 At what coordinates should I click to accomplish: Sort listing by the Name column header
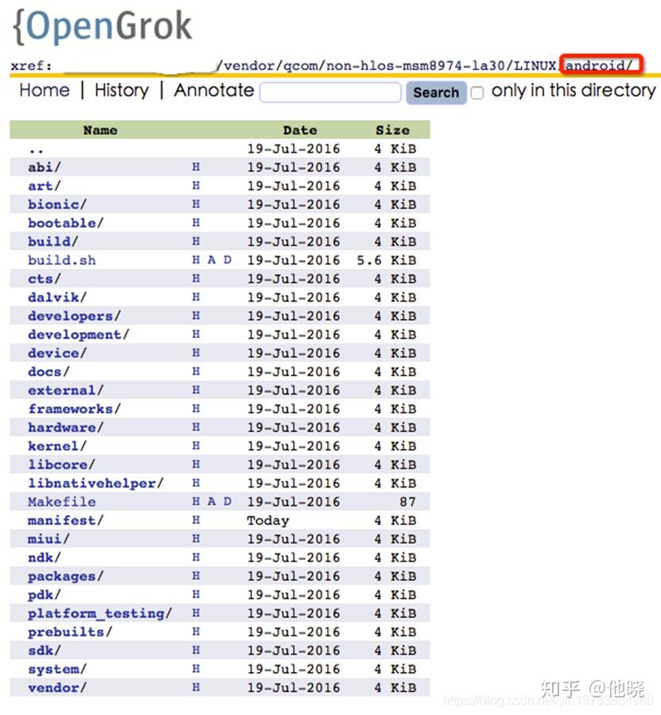pos(99,130)
